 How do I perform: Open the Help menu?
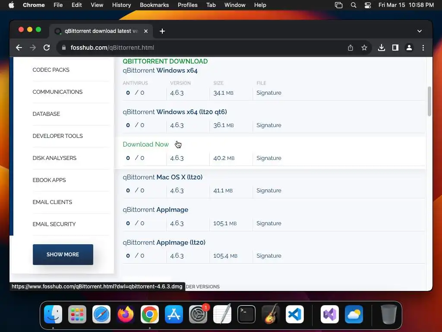coord(260,5)
